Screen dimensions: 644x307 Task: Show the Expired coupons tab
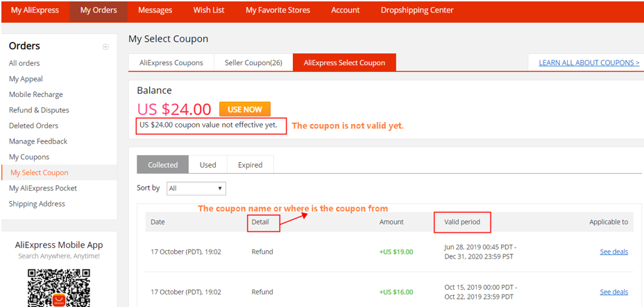[x=250, y=165]
